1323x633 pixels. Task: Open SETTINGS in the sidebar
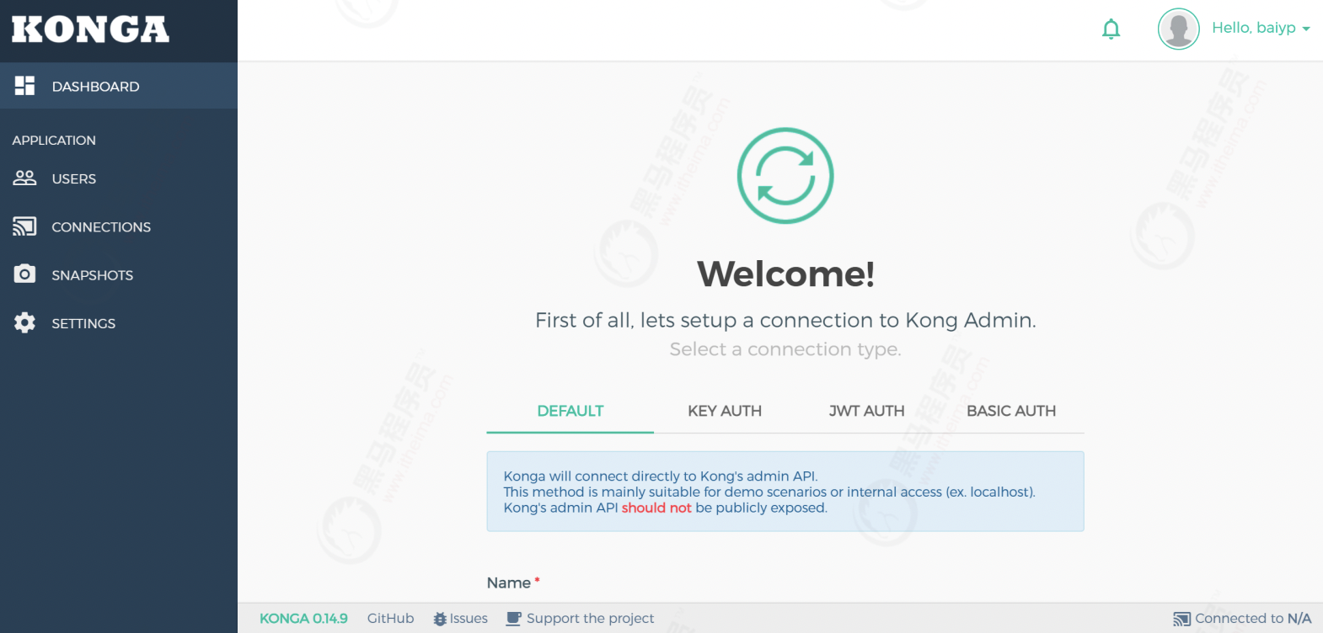pos(119,322)
